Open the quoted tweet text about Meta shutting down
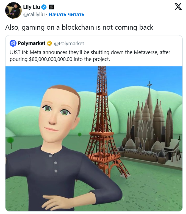This screenshot has height=214, width=186. click(x=90, y=56)
